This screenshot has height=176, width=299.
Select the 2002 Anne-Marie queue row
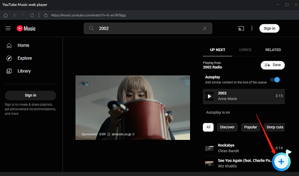coord(244,96)
